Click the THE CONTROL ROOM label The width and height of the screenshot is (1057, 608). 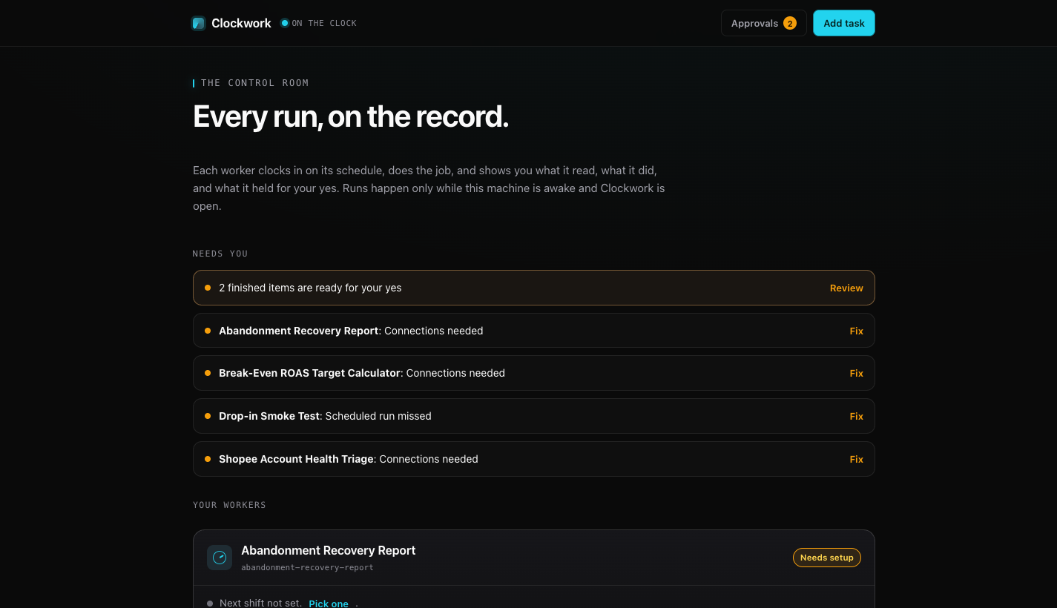click(255, 83)
